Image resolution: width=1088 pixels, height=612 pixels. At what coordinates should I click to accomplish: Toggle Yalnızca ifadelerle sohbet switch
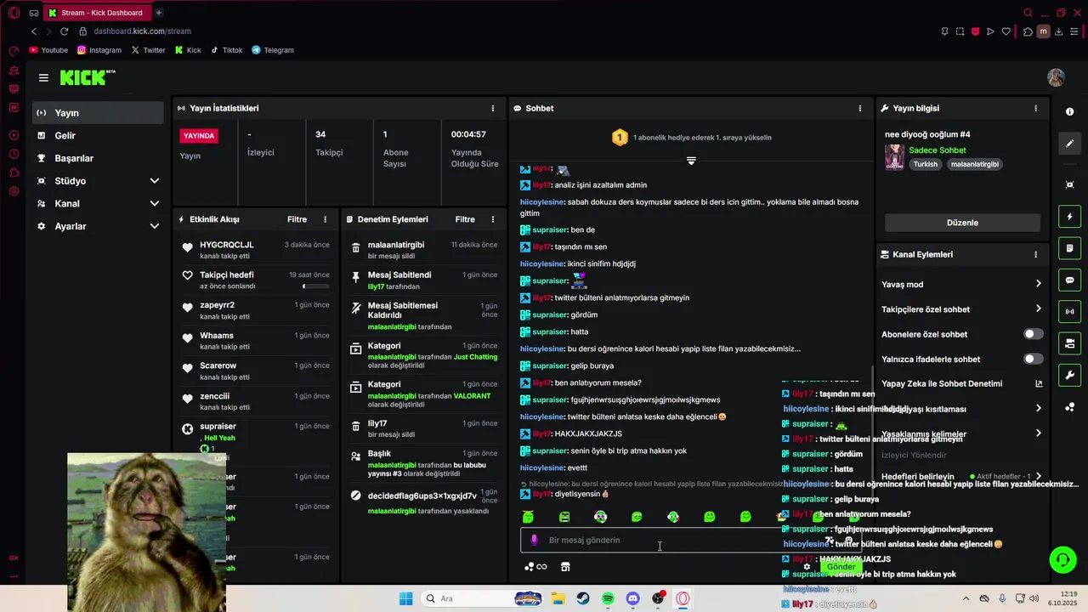coord(1034,359)
